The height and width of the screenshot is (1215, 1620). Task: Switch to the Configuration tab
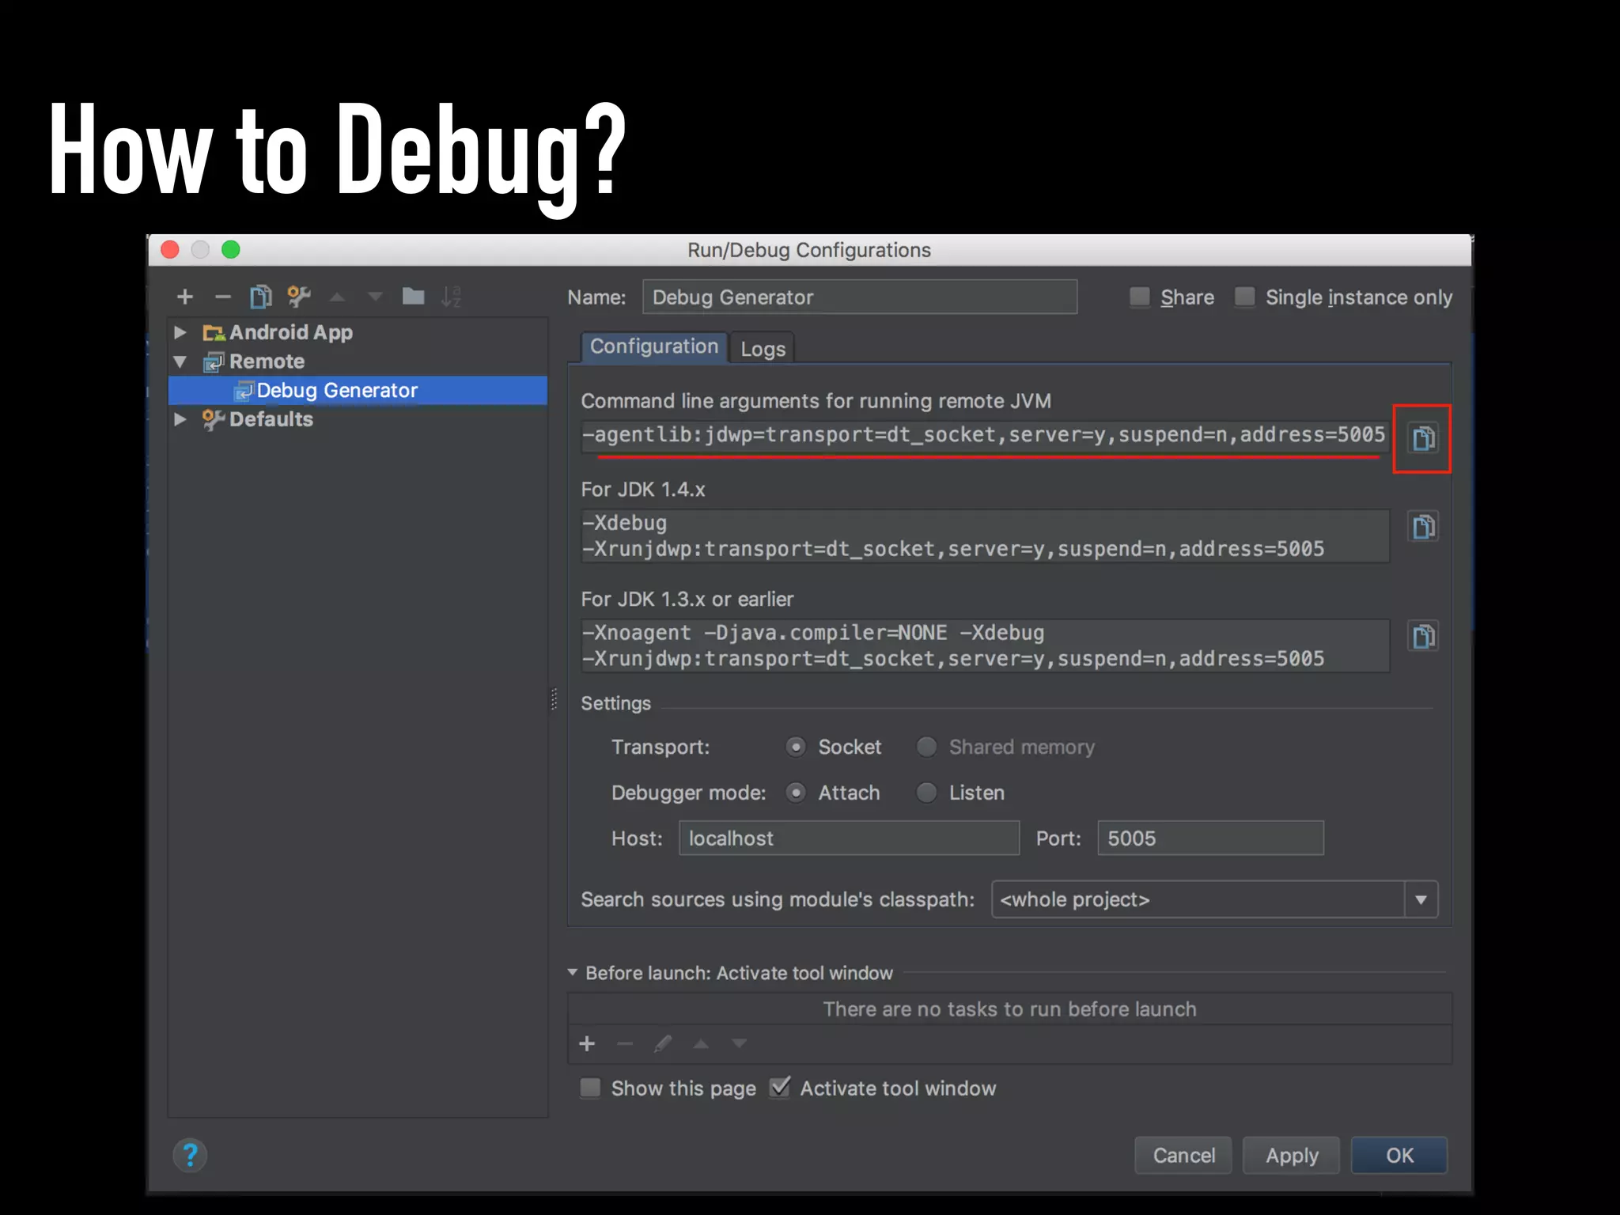[654, 347]
